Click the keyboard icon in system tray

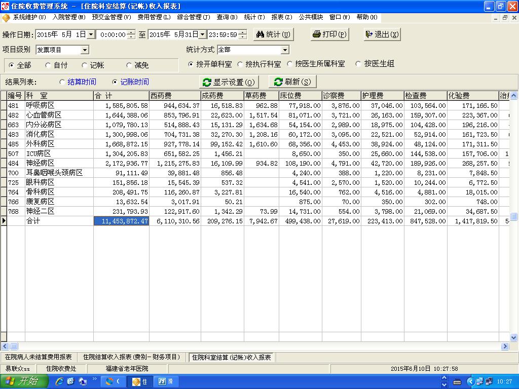point(457,382)
